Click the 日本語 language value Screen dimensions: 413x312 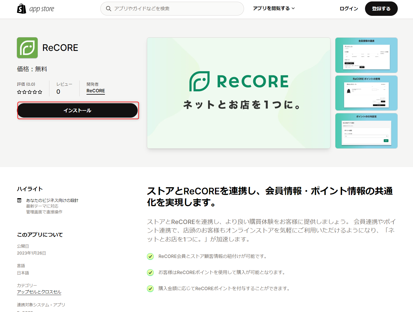[x=23, y=273]
